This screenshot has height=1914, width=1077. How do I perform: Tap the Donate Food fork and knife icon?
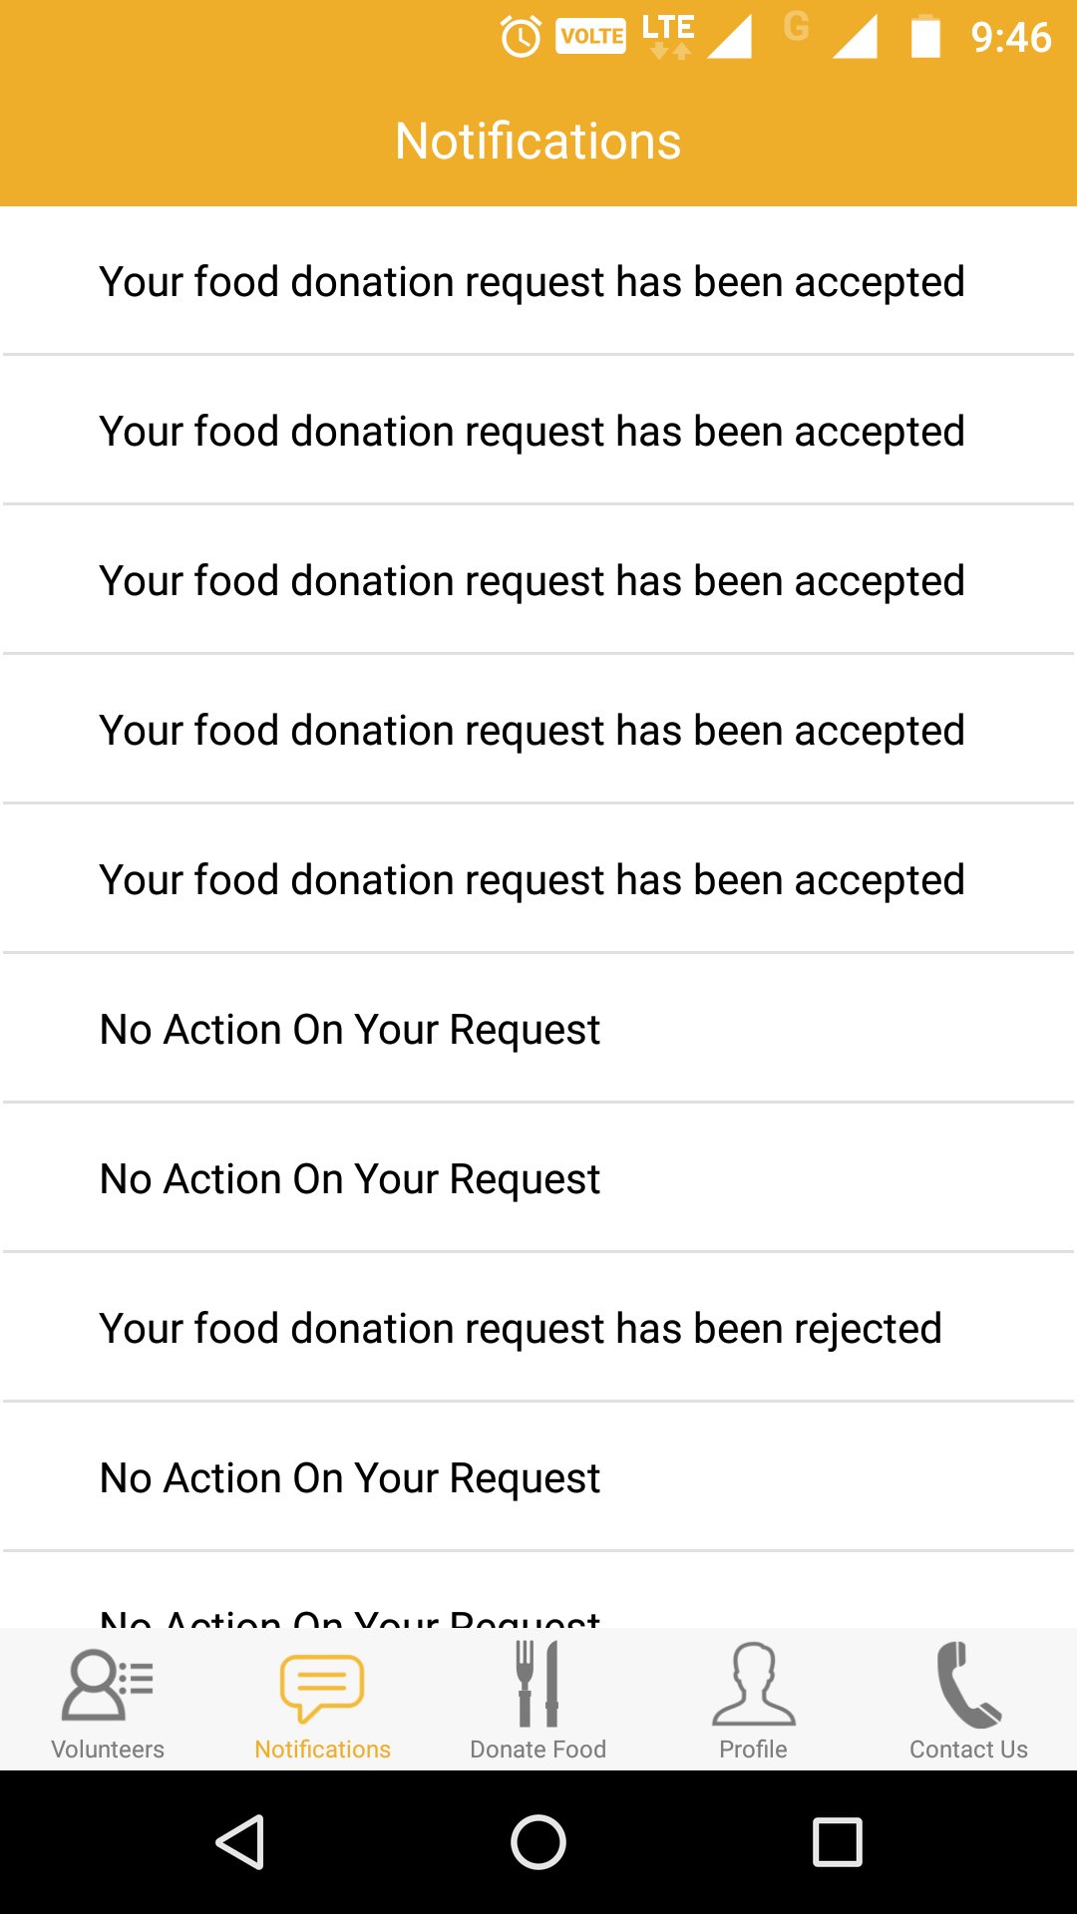tap(538, 1684)
